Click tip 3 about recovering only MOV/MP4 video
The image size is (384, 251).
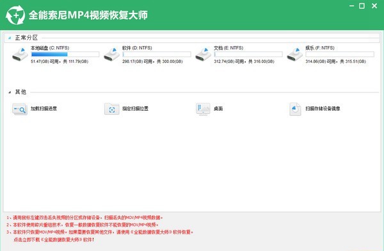tap(100, 232)
